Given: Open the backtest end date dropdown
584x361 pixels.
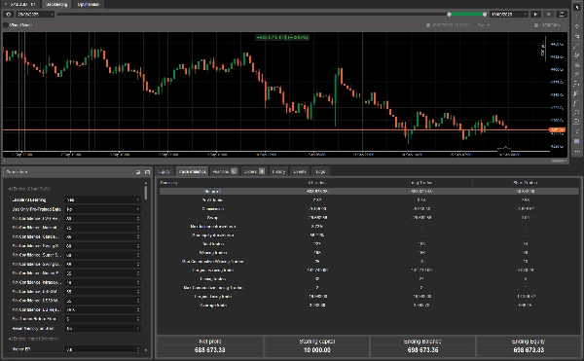Looking at the screenshot, I should pyautogui.click(x=509, y=15).
